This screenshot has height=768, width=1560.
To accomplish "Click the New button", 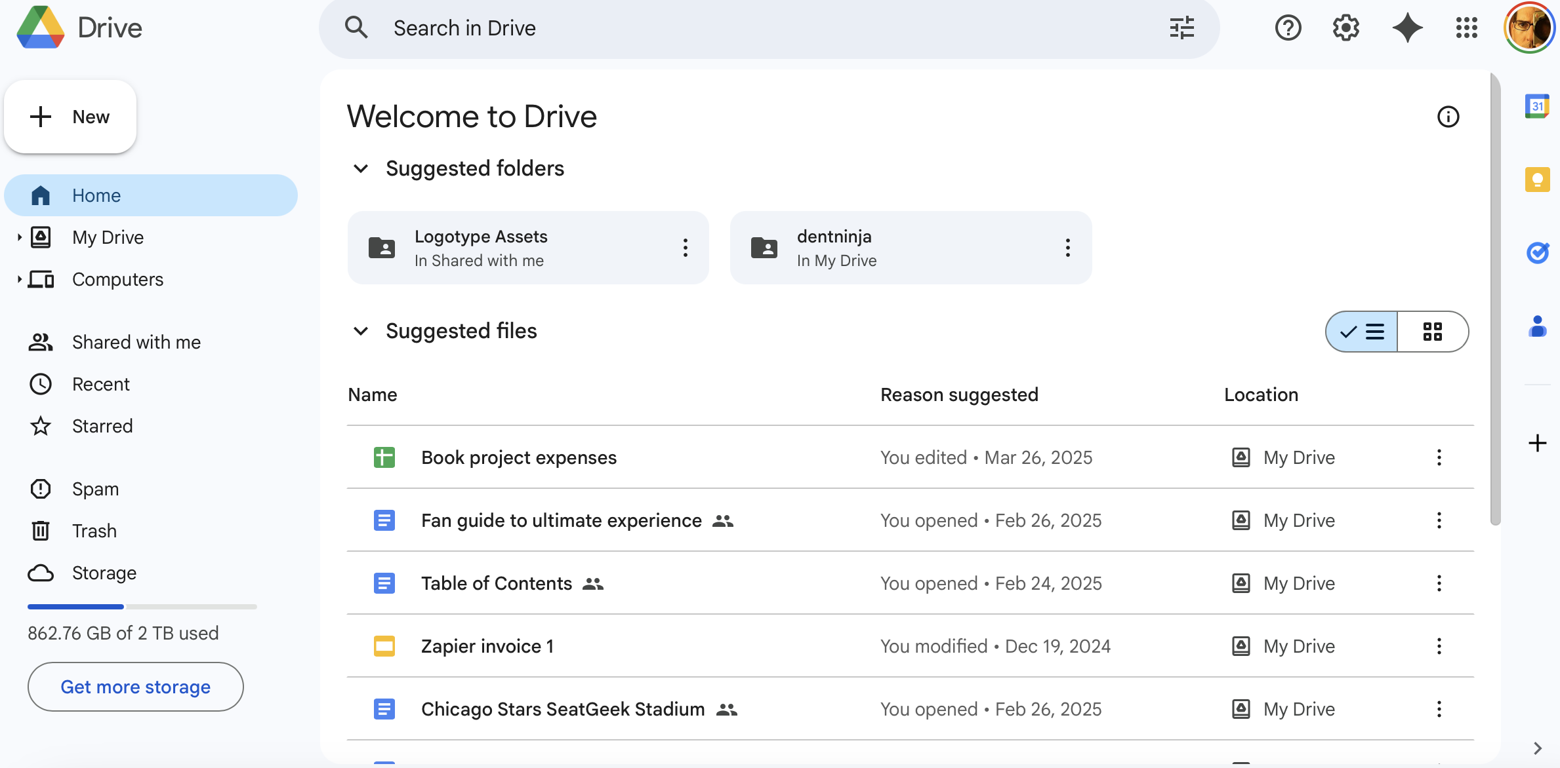I will pyautogui.click(x=70, y=117).
